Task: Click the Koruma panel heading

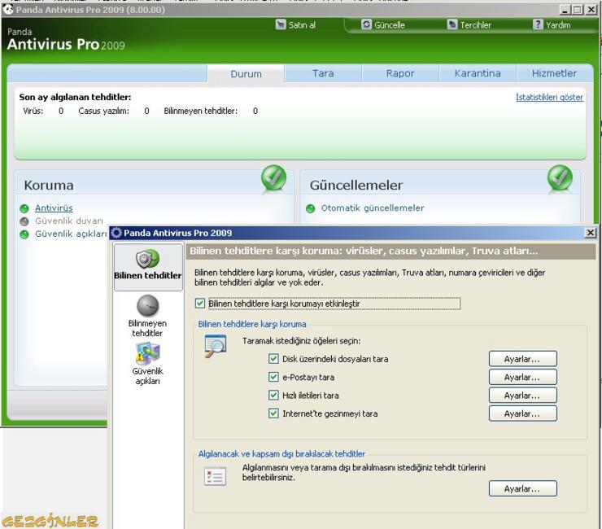Action: (49, 186)
